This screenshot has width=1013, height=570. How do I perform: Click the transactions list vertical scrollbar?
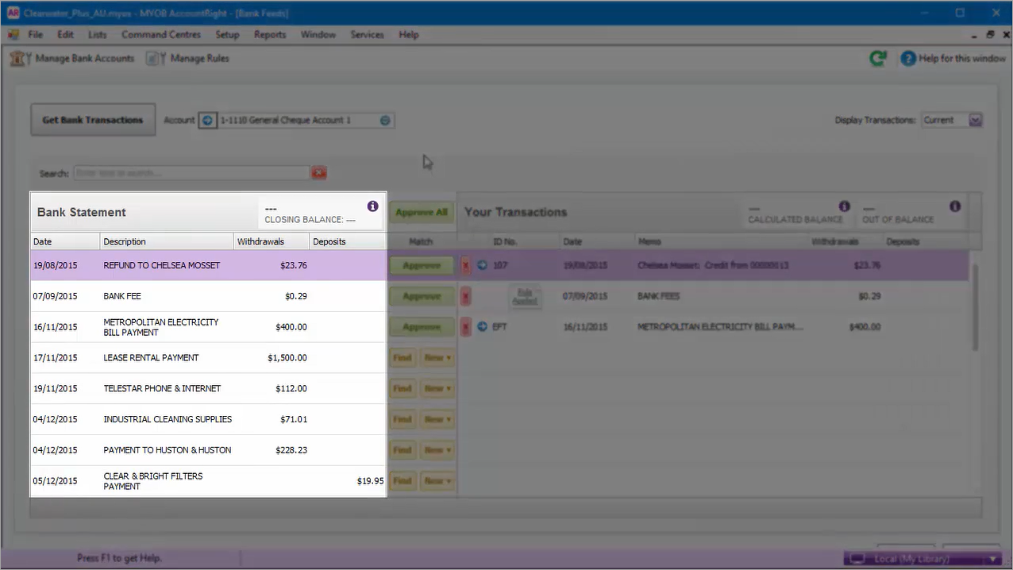pyautogui.click(x=975, y=310)
